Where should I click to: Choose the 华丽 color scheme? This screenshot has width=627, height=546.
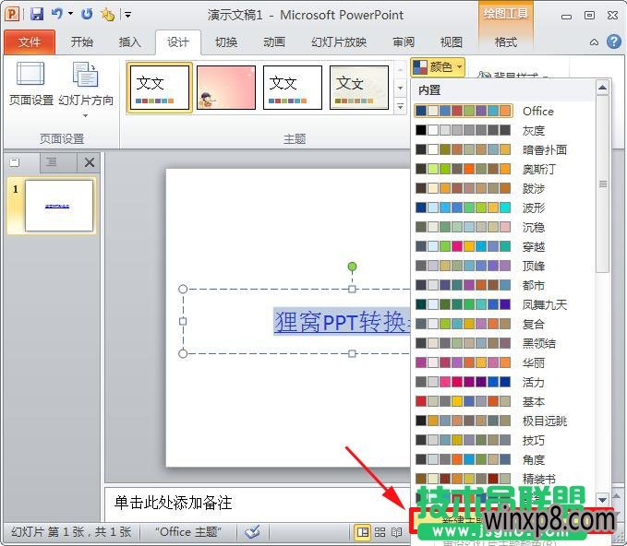tap(502, 362)
